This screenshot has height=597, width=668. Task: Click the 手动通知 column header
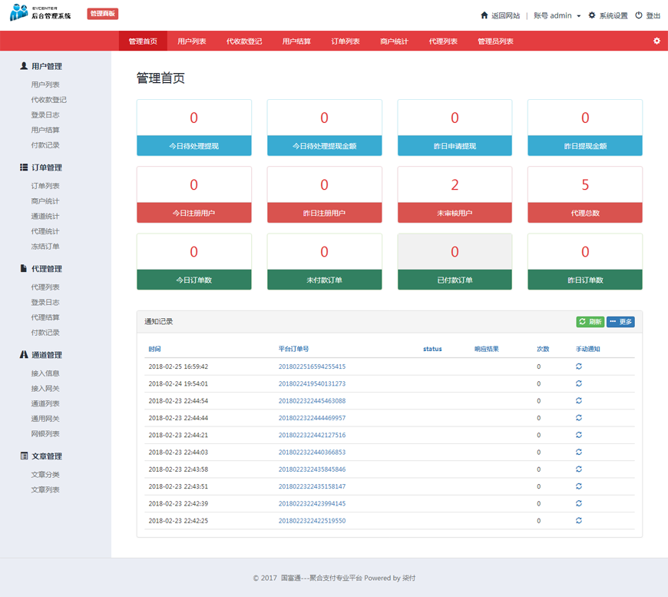(x=588, y=349)
